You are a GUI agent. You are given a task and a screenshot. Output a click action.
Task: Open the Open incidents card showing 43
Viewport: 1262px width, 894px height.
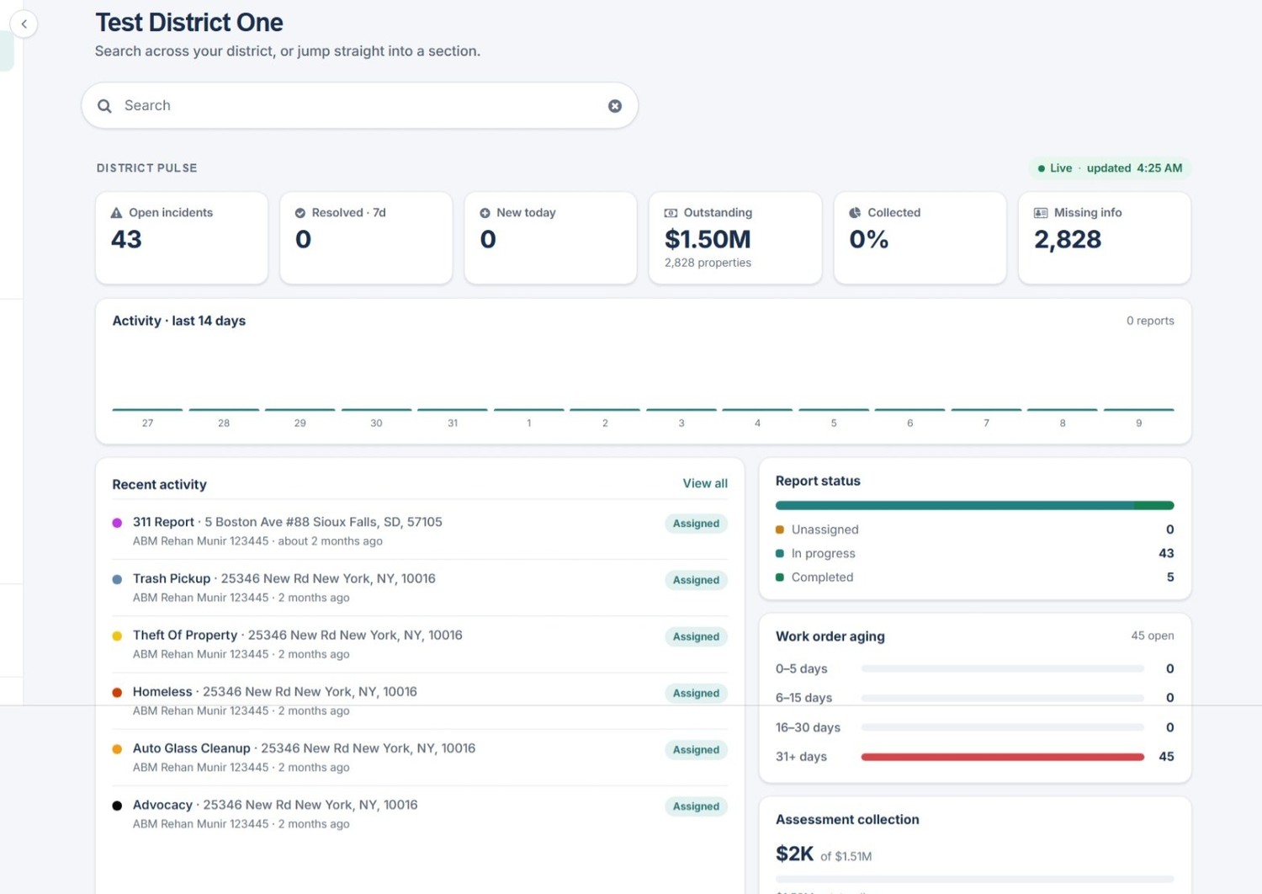(x=182, y=238)
